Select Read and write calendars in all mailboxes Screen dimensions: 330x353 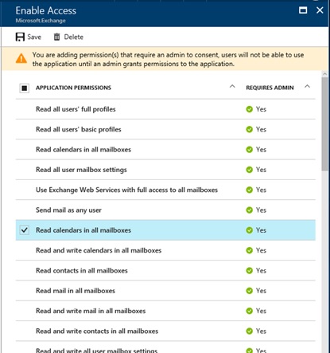tap(165, 250)
